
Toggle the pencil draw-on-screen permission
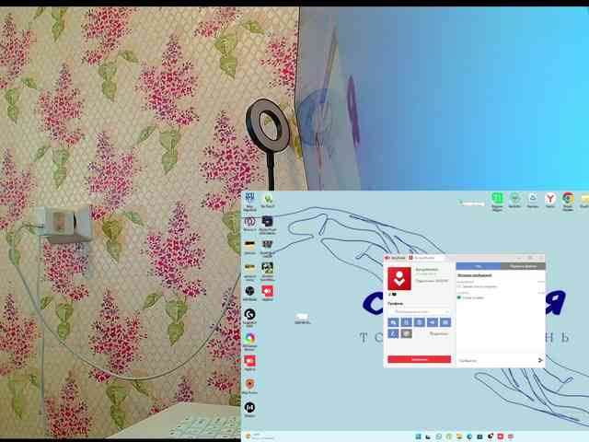pyautogui.click(x=393, y=333)
